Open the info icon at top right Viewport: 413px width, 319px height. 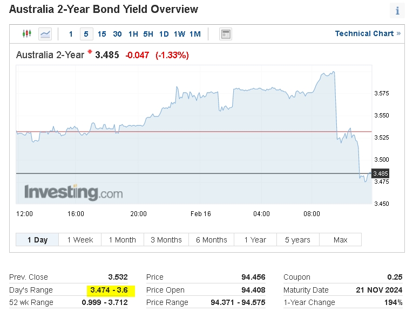(397, 11)
